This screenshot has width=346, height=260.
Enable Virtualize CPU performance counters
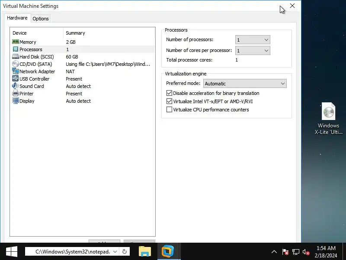[169, 110]
